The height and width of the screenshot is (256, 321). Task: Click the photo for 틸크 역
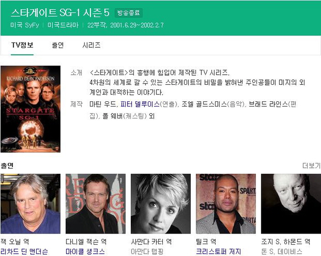point(226,204)
